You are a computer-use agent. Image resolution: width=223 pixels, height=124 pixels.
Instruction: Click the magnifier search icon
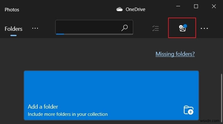point(125,28)
